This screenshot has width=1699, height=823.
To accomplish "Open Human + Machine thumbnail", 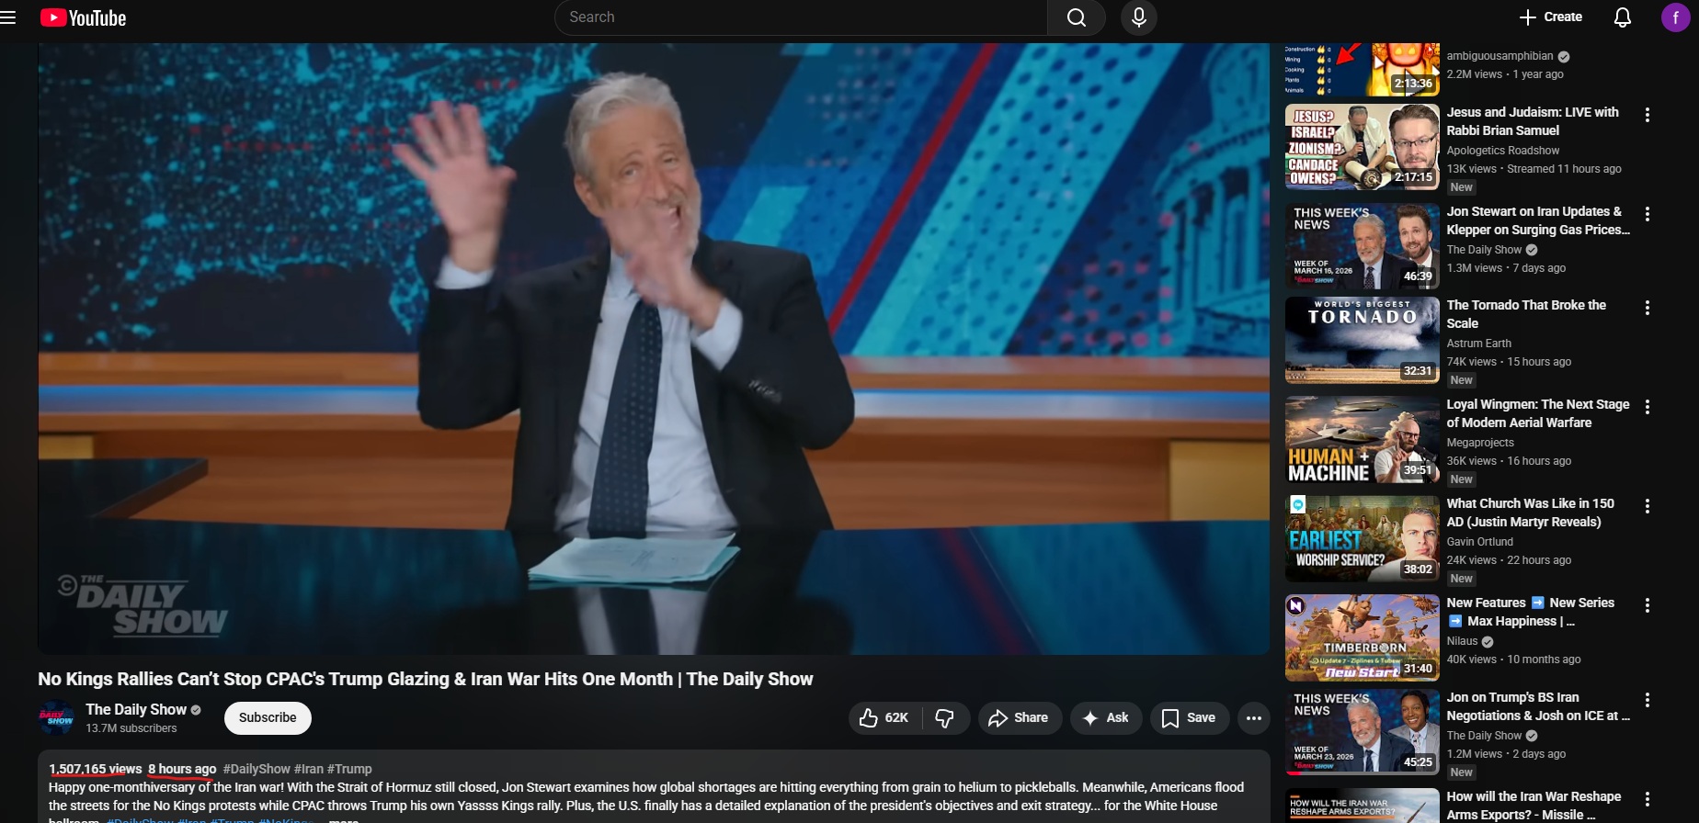I will (1362, 439).
